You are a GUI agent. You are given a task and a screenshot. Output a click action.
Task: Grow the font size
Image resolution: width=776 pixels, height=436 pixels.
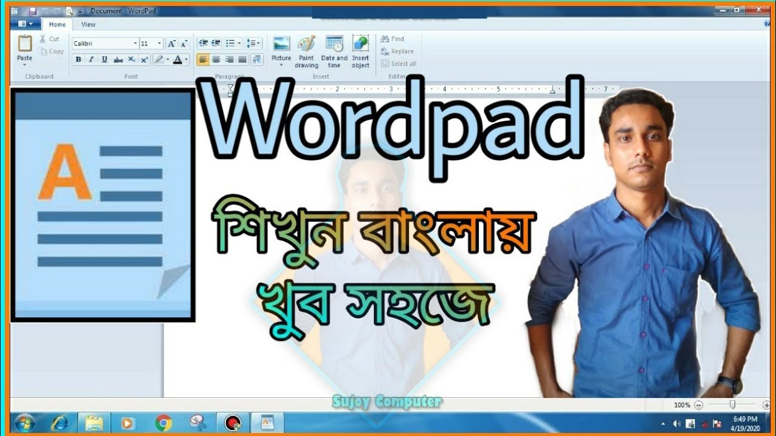[x=172, y=44]
